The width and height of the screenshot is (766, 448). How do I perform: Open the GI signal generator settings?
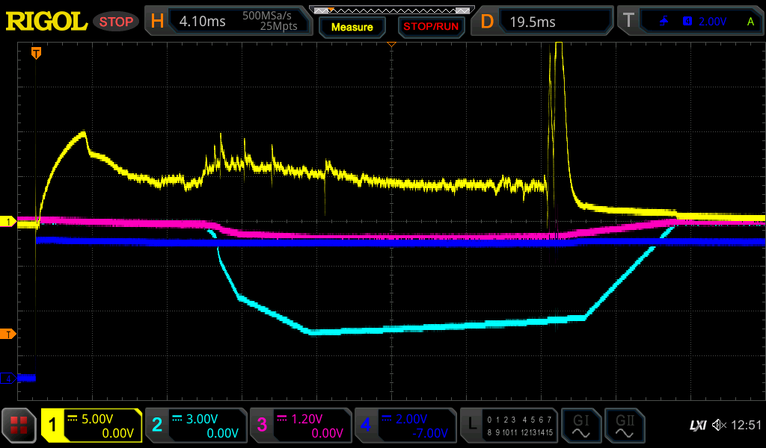coord(580,426)
